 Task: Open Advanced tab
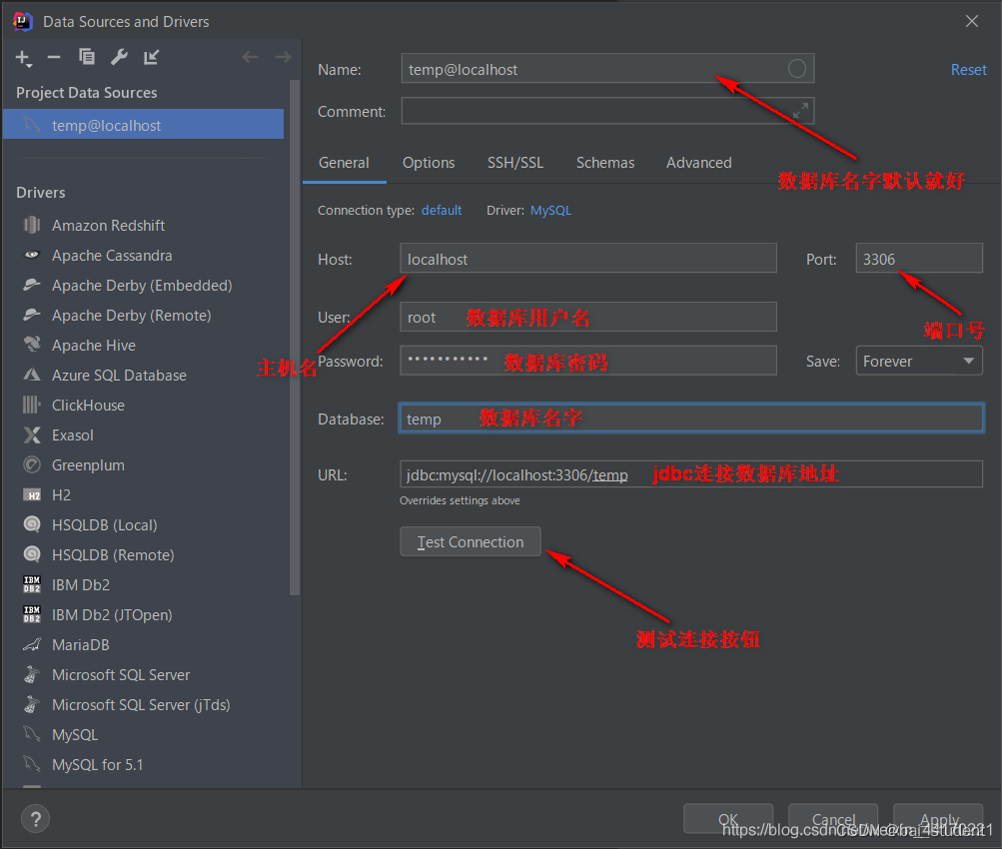[x=699, y=163]
